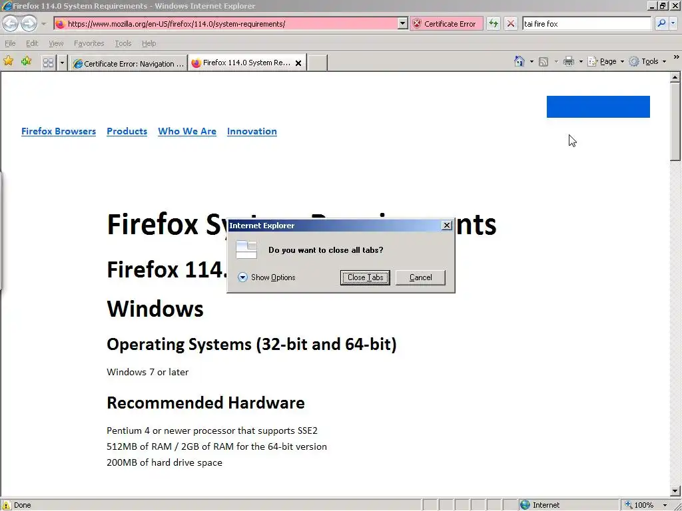The height and width of the screenshot is (511, 682).
Task: Expand the tab list dropdown arrow
Action: click(x=62, y=63)
